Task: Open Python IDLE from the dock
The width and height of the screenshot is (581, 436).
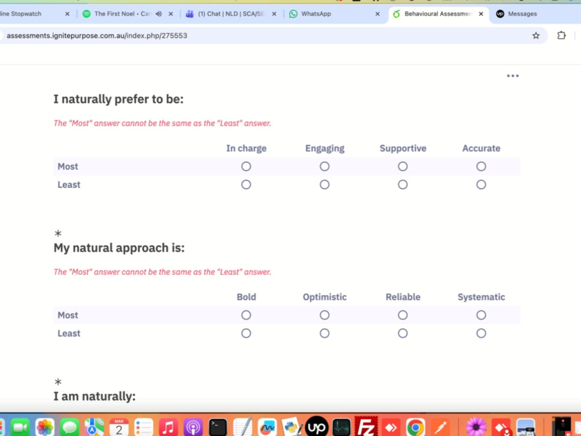Action: point(292,427)
